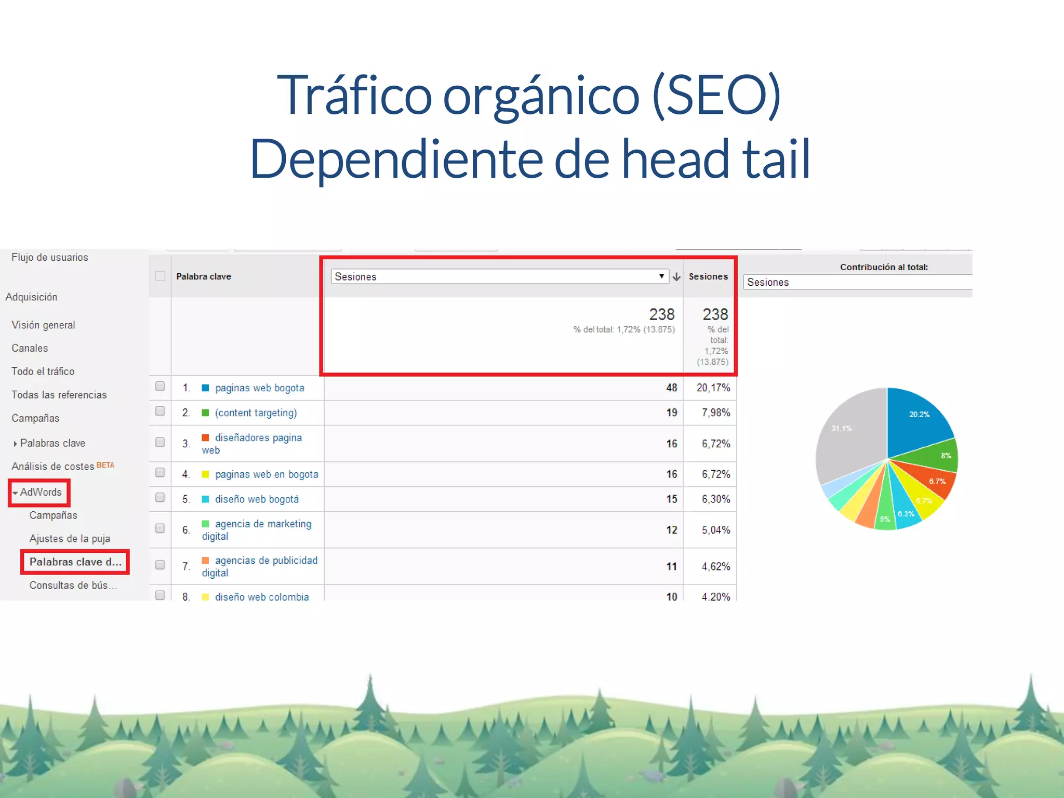Click the 7,98% value for content targeting

pyautogui.click(x=716, y=413)
